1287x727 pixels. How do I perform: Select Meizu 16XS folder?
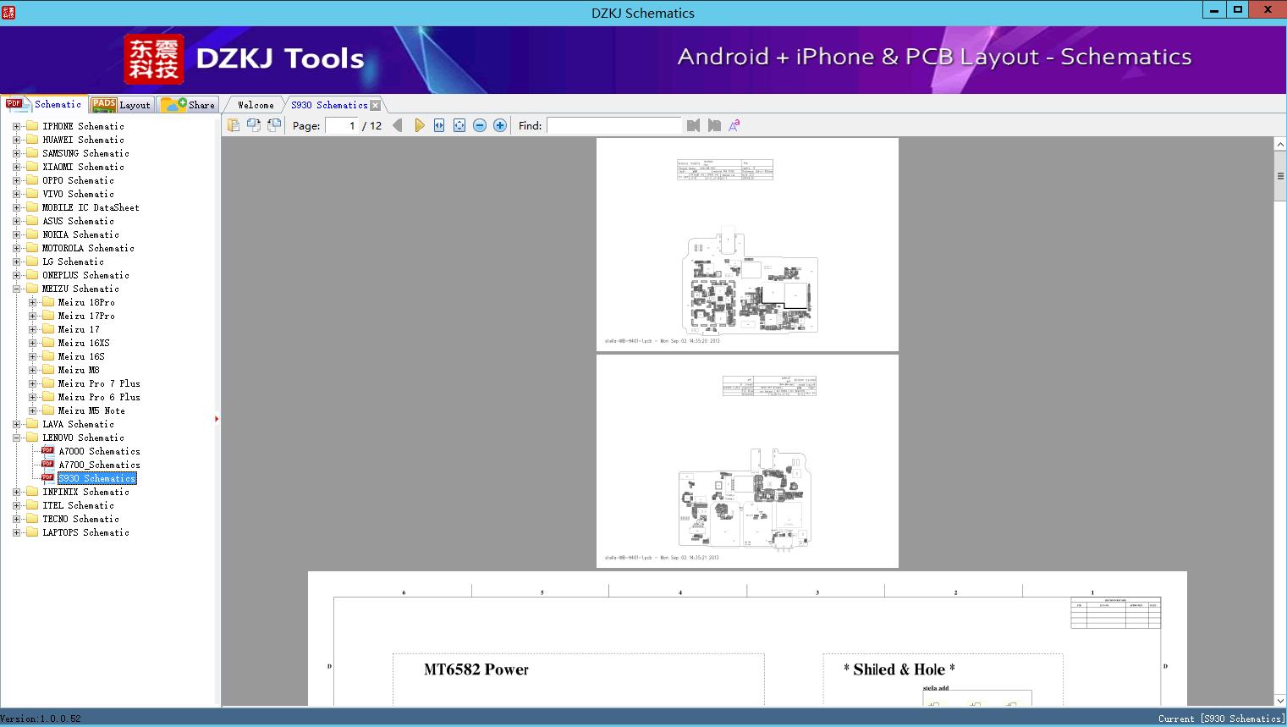(x=84, y=343)
